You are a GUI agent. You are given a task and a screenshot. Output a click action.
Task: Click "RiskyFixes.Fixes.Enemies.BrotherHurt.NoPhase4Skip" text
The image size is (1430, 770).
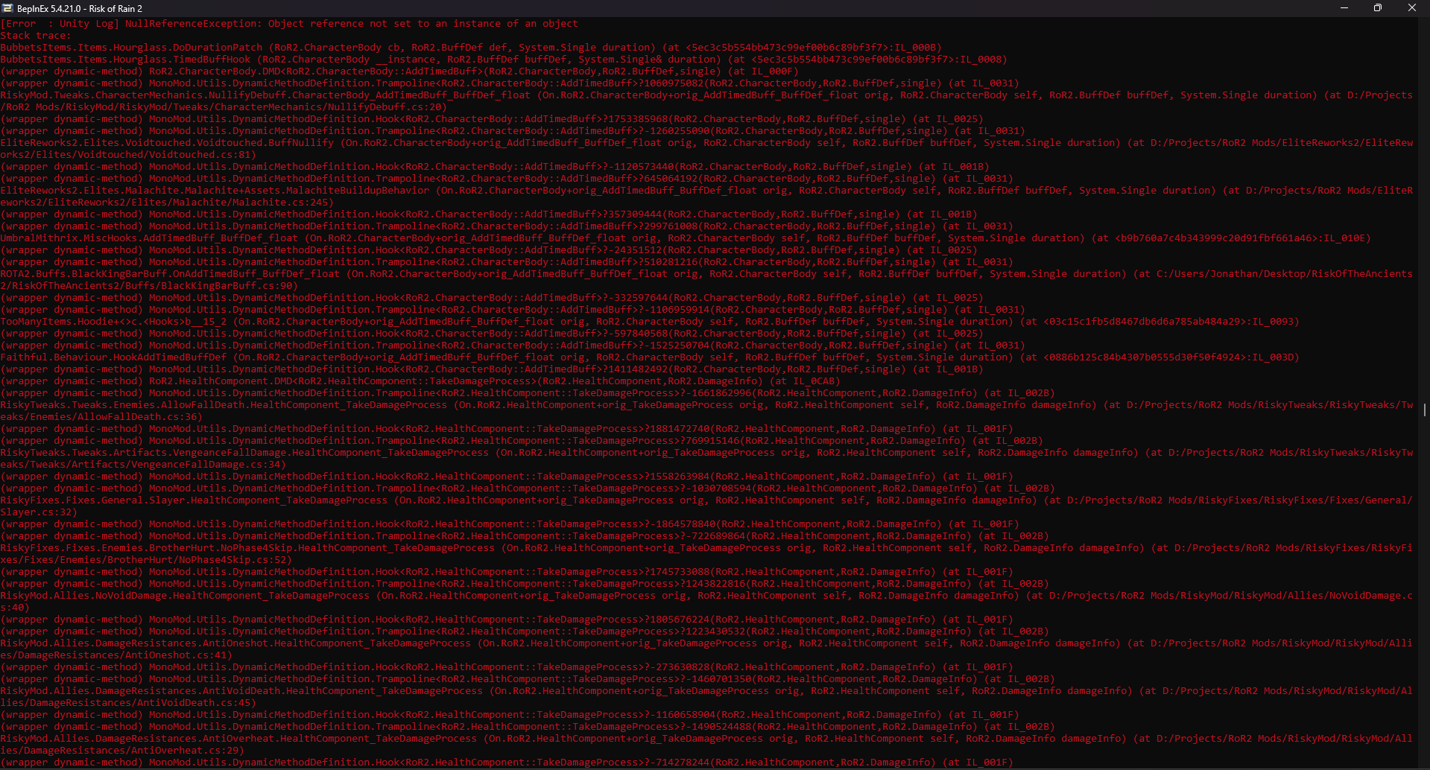[x=146, y=548]
